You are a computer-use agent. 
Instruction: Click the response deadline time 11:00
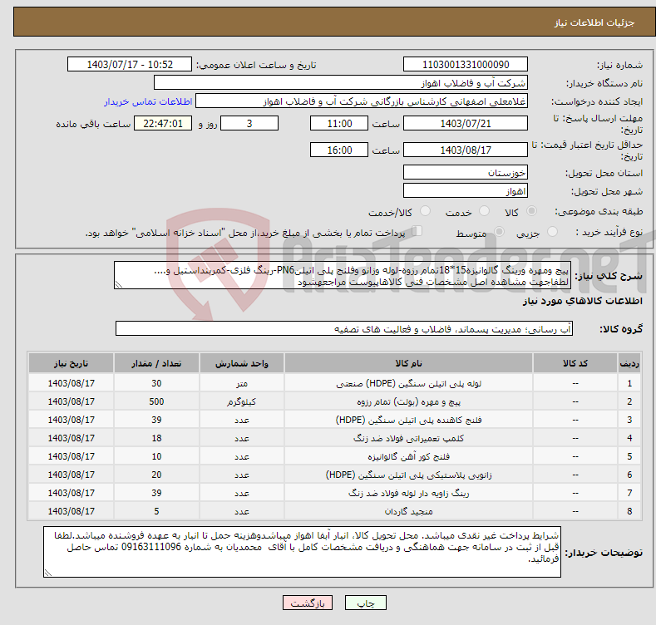click(339, 123)
